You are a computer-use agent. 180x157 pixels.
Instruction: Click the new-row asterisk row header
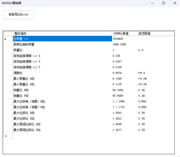(x=8, y=136)
